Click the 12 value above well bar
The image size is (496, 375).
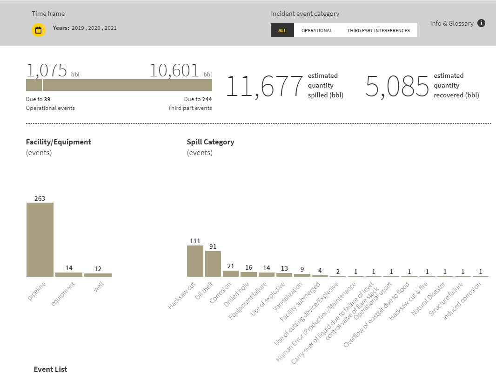(98, 269)
